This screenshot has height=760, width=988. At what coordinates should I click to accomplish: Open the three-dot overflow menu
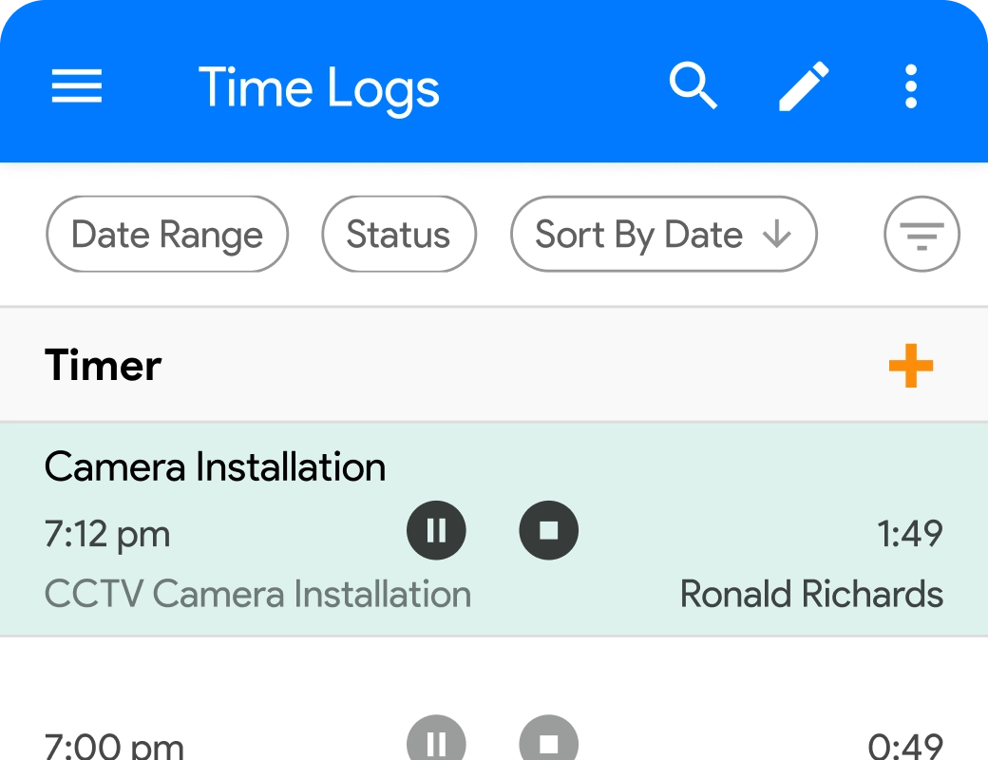pyautogui.click(x=911, y=87)
